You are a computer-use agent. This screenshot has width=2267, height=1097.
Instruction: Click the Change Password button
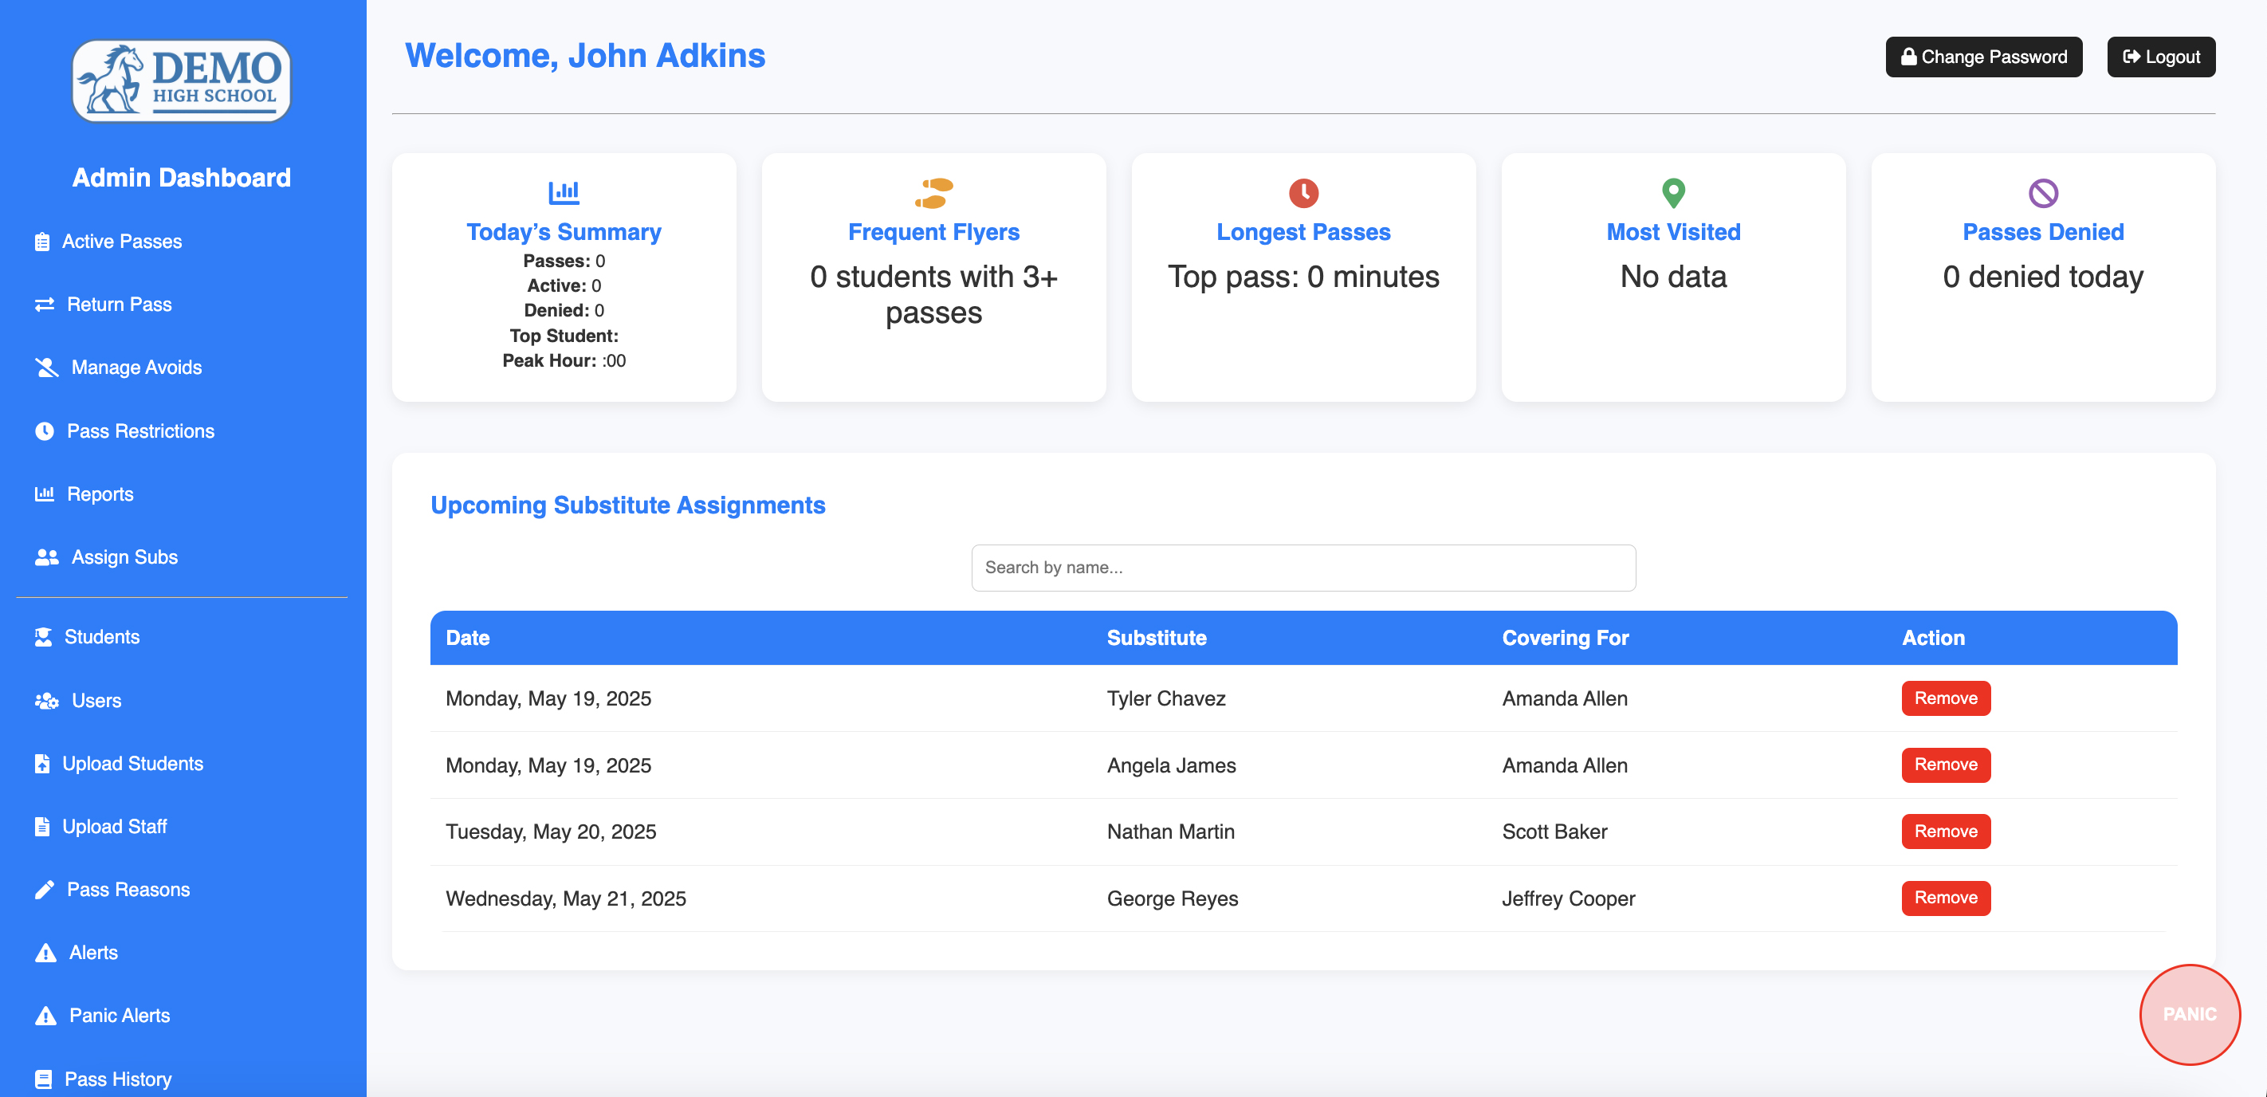(1982, 57)
